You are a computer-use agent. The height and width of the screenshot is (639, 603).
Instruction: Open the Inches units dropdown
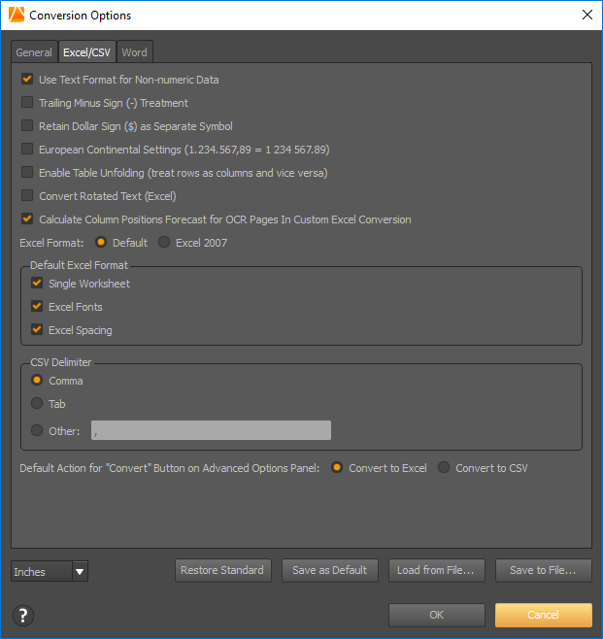[x=50, y=571]
